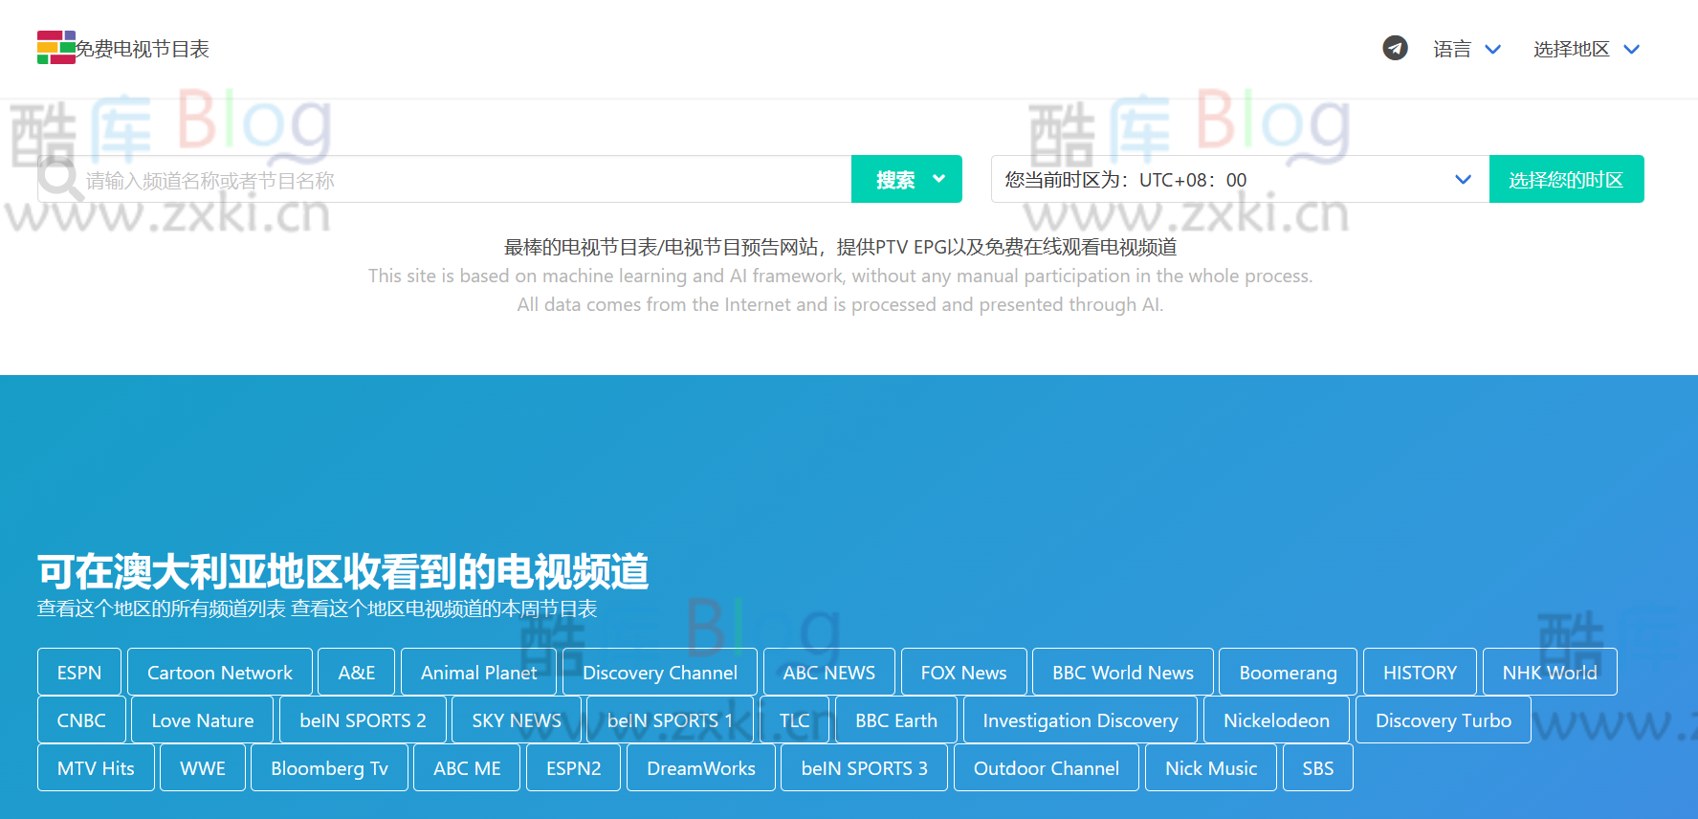Choose the Love Nature channel

203,719
